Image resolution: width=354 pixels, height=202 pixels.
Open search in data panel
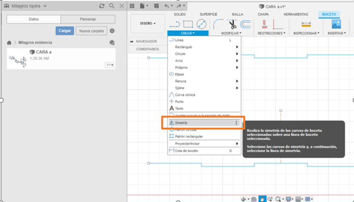pos(112,6)
